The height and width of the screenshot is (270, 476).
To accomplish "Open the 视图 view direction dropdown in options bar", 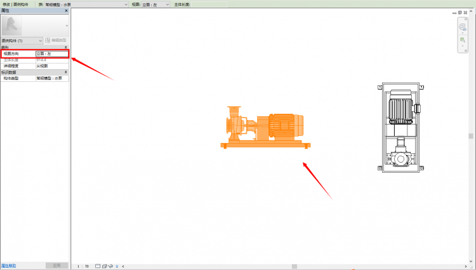I will (x=155, y=4).
